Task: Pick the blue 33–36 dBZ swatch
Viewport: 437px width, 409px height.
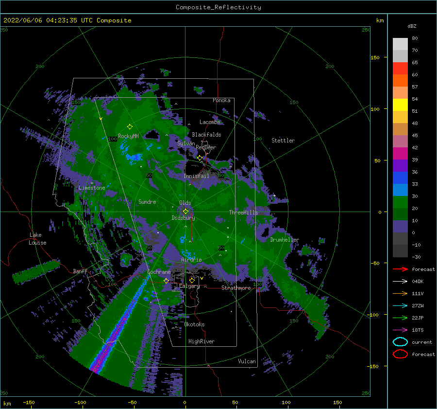Action: coord(400,178)
